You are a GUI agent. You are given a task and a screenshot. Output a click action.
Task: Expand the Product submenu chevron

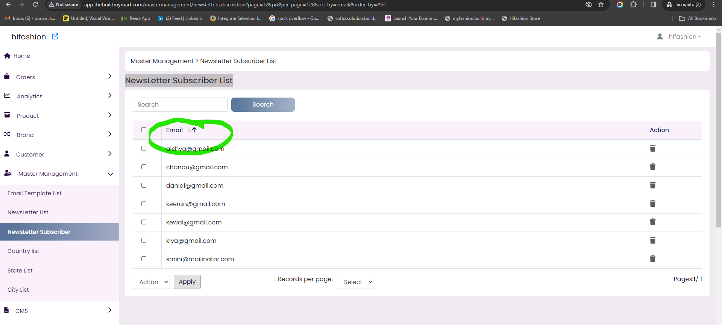pyautogui.click(x=110, y=115)
